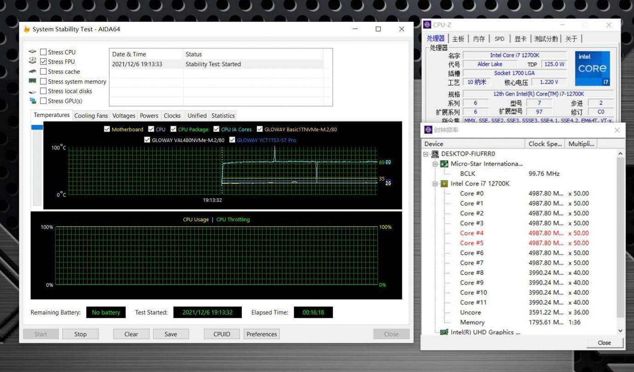Click the blue temperature graph scale slider
Image resolution: width=634 pixels, height=372 pixels.
click(37, 128)
